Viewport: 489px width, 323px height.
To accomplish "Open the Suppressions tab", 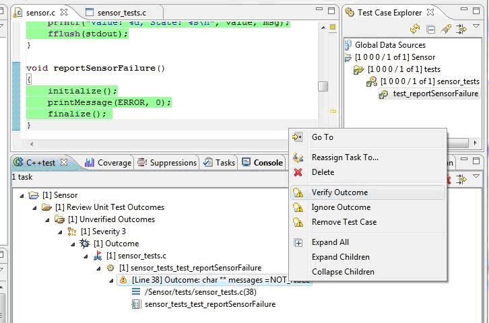I will (x=167, y=162).
